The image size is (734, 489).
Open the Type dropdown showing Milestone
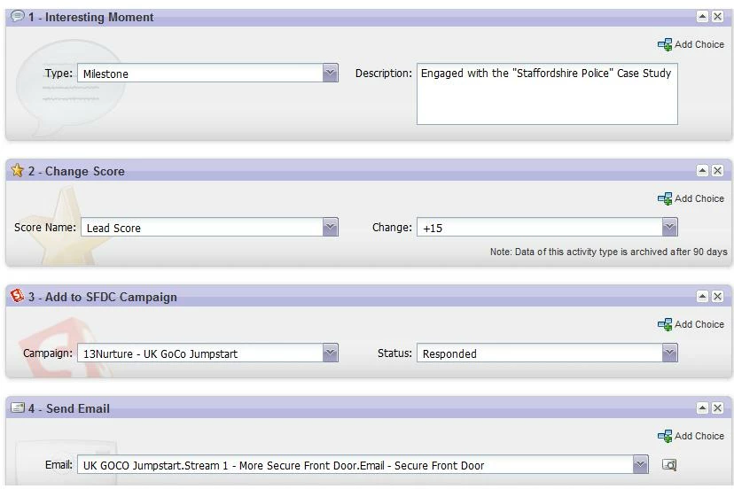click(330, 73)
